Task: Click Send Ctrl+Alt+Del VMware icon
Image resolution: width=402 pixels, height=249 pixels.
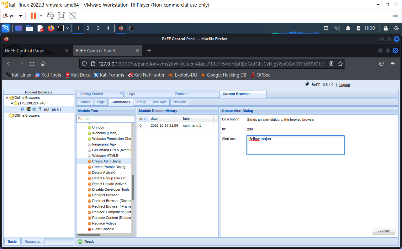Action: tap(50, 16)
